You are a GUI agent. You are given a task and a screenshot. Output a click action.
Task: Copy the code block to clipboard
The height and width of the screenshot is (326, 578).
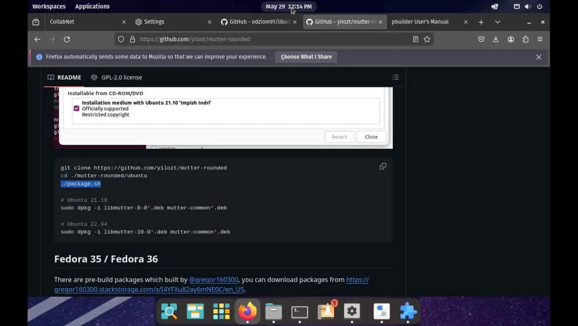pos(383,166)
